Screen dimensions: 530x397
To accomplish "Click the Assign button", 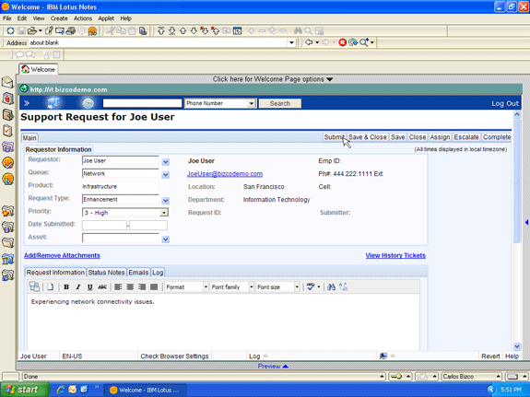I will click(440, 137).
